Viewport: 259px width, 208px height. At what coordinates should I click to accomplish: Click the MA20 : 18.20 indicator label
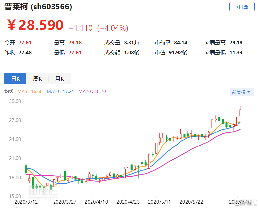click(x=92, y=91)
